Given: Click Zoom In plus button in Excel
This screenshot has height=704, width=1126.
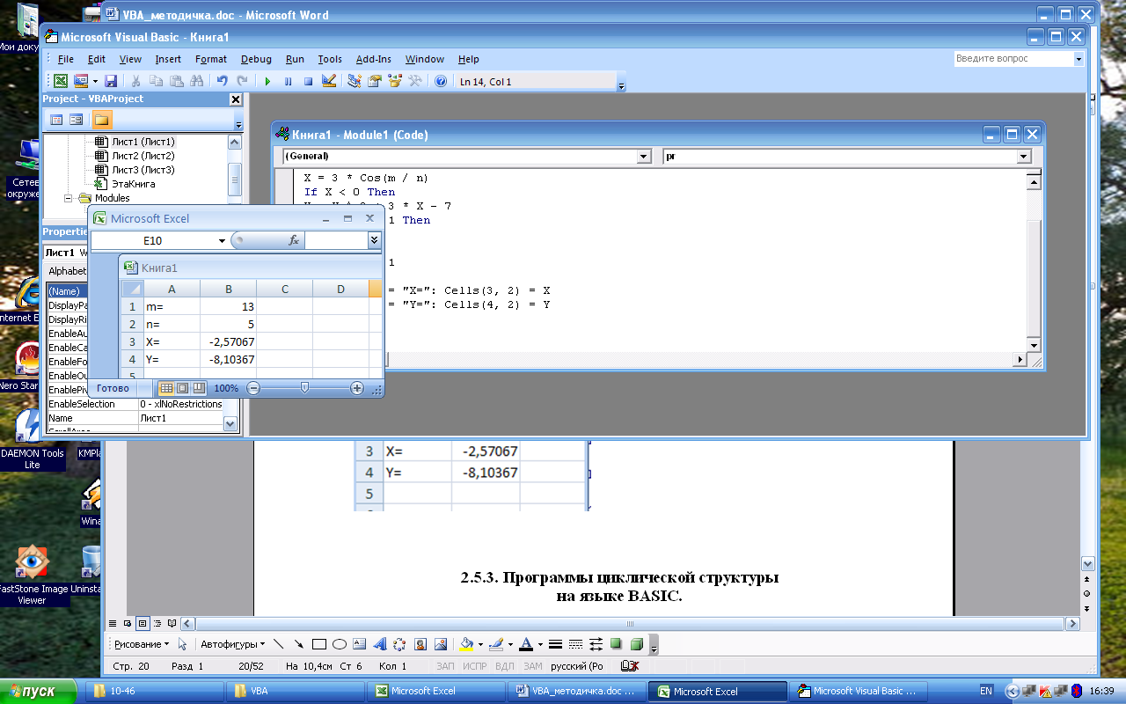Looking at the screenshot, I should click(357, 388).
